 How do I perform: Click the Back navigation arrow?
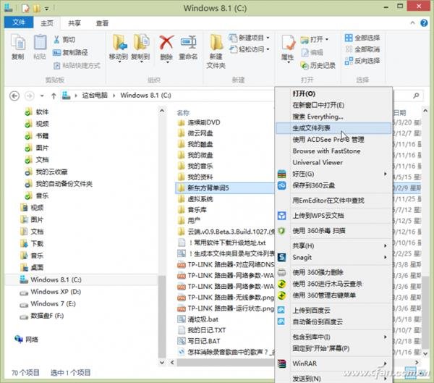tap(14, 96)
